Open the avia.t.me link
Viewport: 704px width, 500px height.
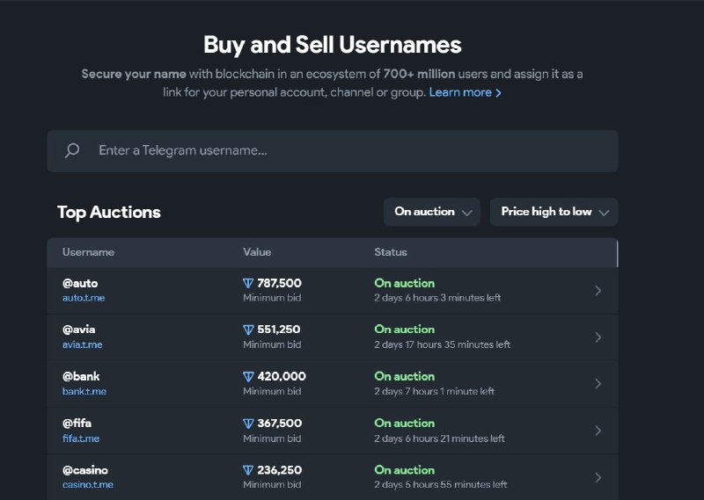(82, 344)
